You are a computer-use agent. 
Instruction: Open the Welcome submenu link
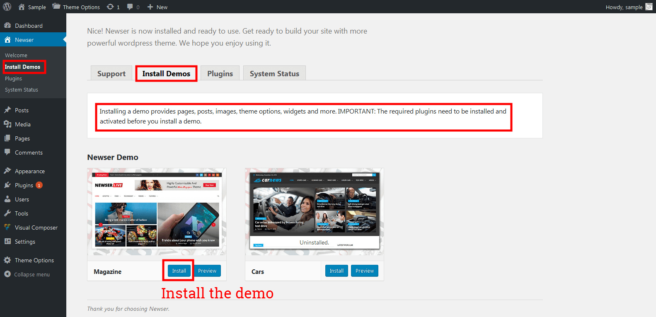16,55
